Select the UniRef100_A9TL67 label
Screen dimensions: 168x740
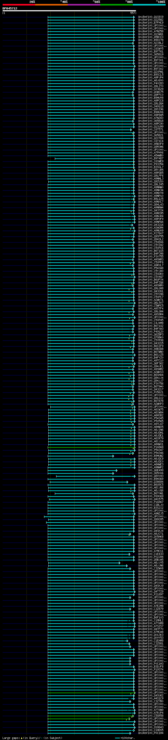point(151,424)
